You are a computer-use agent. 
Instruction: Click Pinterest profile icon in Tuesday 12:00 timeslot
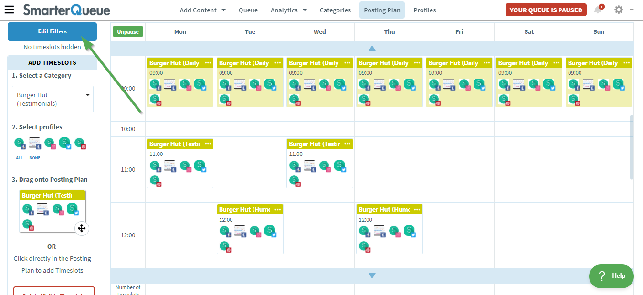point(225,247)
